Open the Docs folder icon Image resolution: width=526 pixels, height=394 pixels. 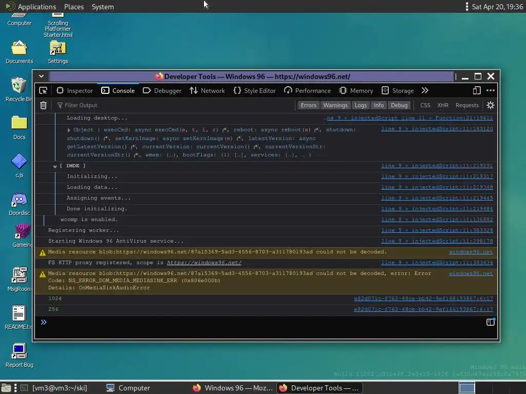[19, 128]
